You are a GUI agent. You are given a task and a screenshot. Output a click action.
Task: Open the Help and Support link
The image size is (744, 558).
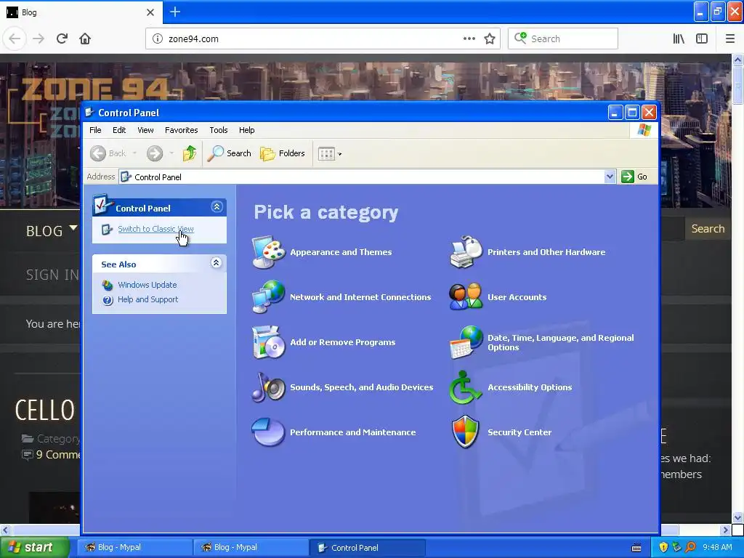click(148, 299)
